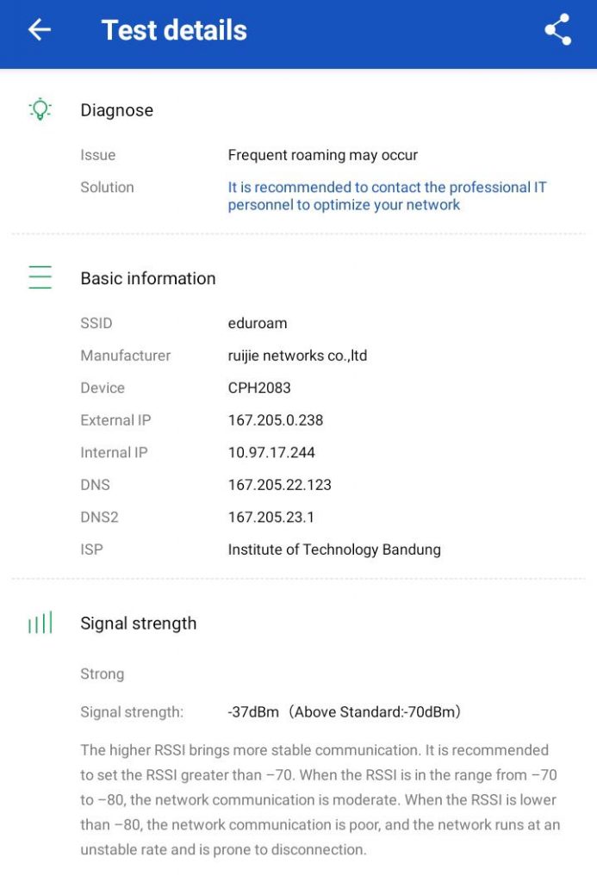Screen dimensions: 597x882
Task: Click the device model CPH2083
Action: [259, 388]
